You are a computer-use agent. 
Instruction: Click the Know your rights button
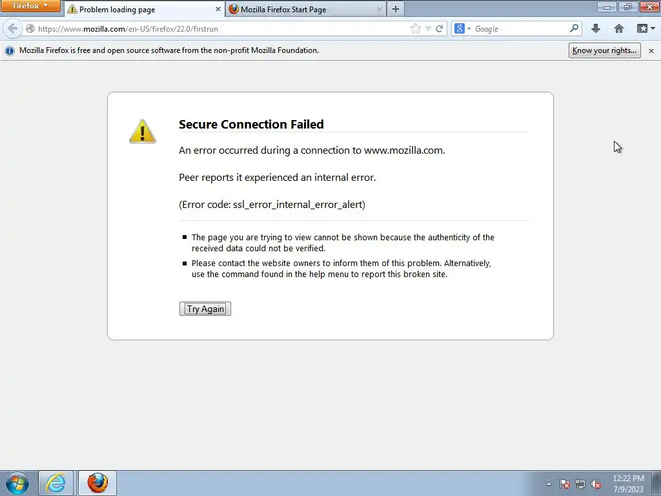pos(604,50)
